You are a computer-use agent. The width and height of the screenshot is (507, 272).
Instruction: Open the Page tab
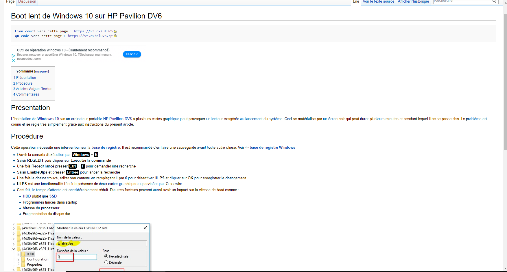(10, 2)
